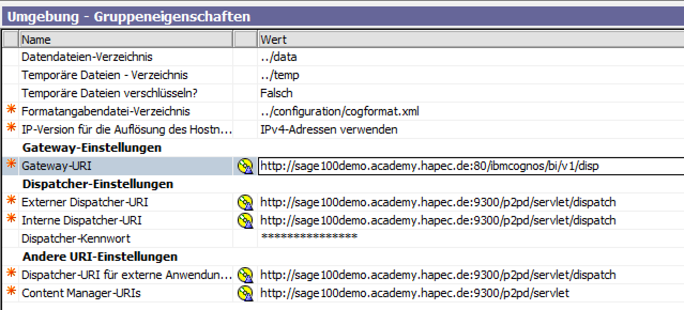
Task: Select the Datendateien-Verzeichnis row
Action: [x=87, y=57]
